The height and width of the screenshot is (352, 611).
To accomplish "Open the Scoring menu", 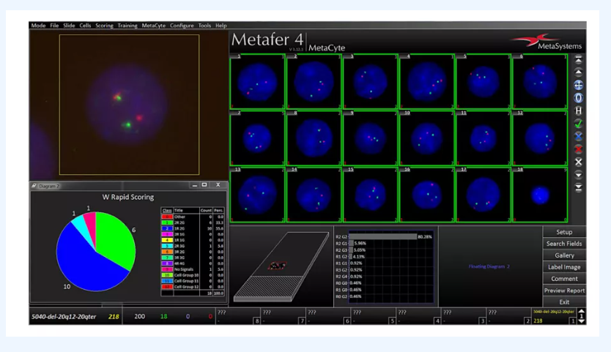I will 104,26.
